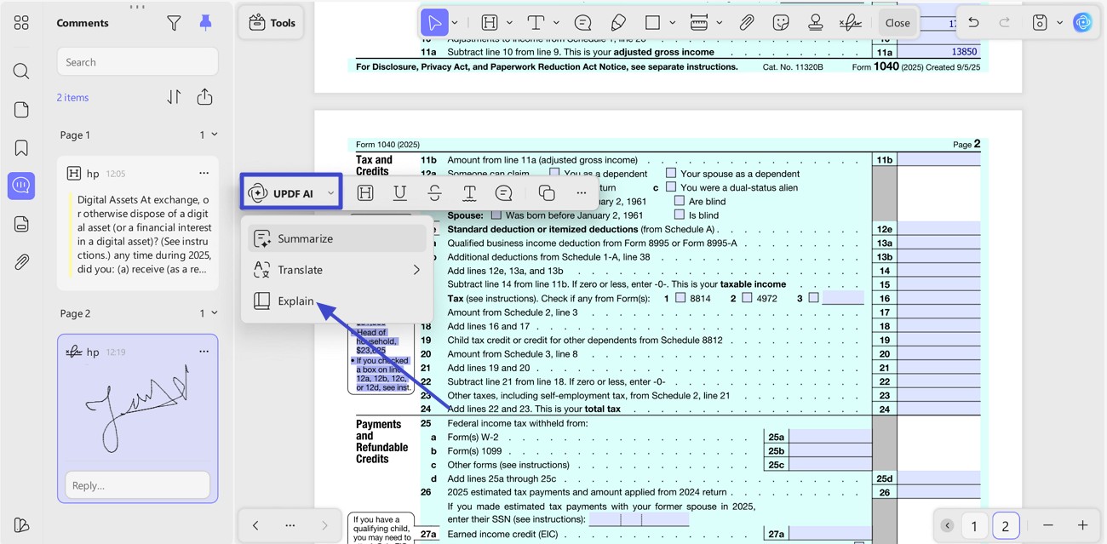Select the Text tool in top toolbar
The width and height of the screenshot is (1107, 544).
[x=536, y=23]
